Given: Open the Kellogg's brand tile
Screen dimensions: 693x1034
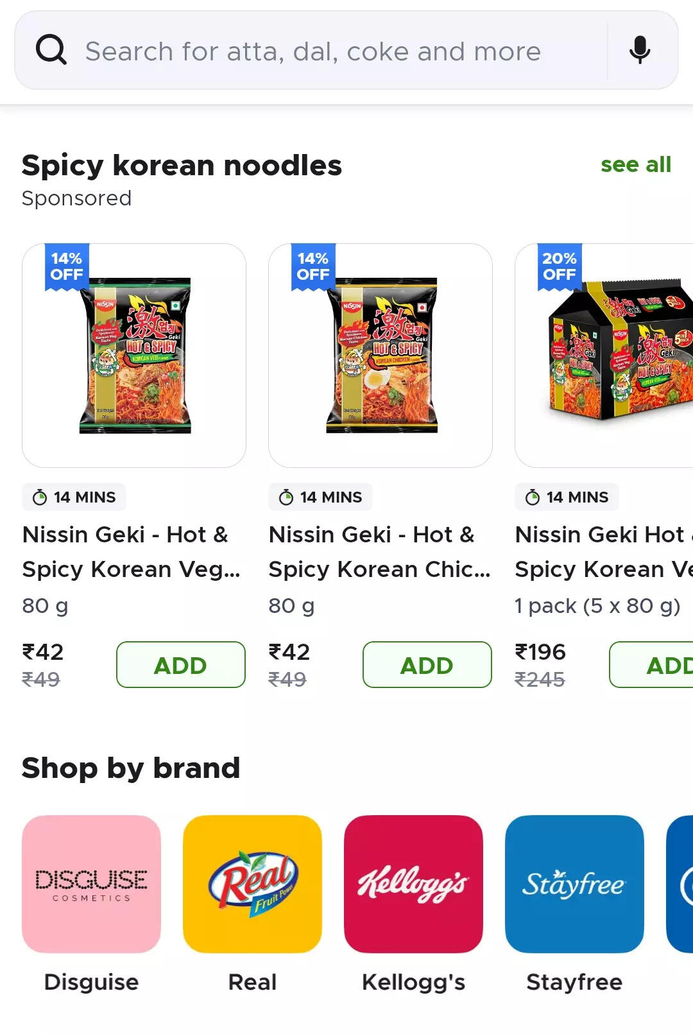Looking at the screenshot, I should [x=413, y=884].
